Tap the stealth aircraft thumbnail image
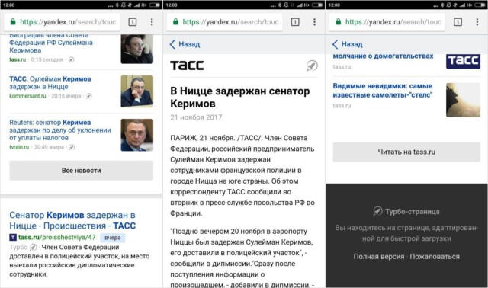This screenshot has height=288, width=488. click(x=463, y=100)
